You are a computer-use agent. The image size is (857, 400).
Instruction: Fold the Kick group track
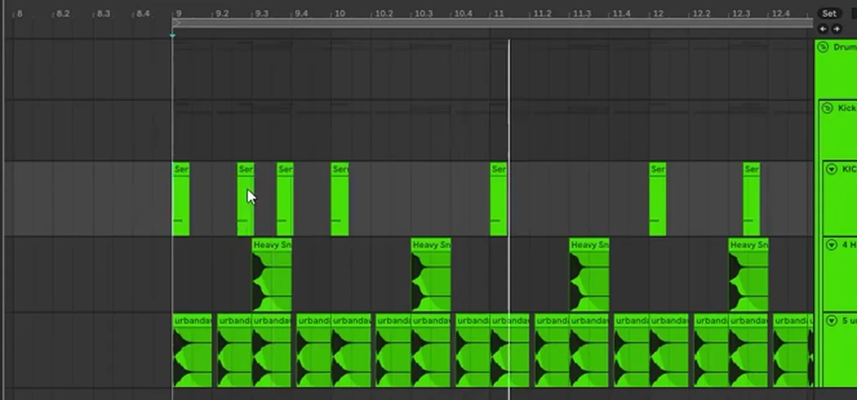pyautogui.click(x=827, y=108)
